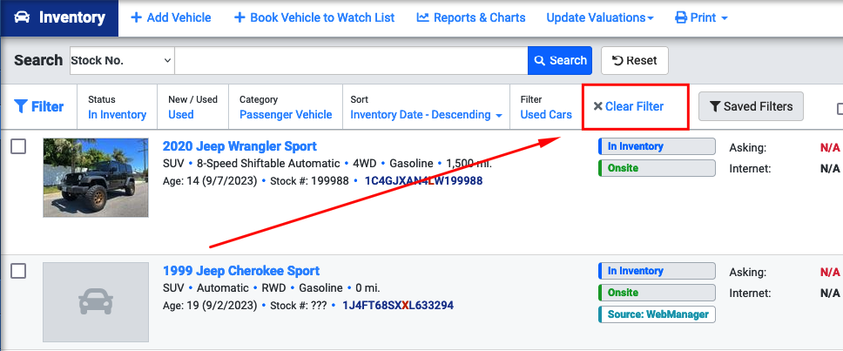Open the Inventory Date - Descending sort dropdown
843x351 pixels.
pyautogui.click(x=427, y=114)
